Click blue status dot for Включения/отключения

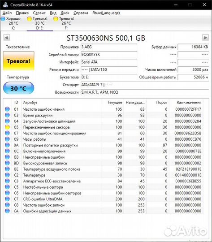tap(7, 151)
